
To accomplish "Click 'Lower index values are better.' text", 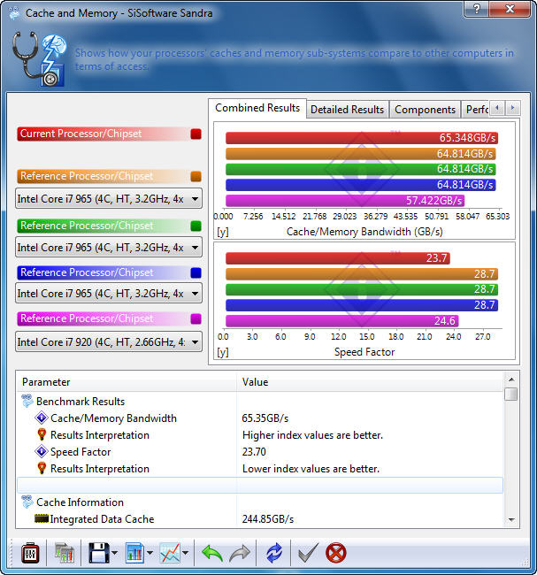I will (x=311, y=469).
